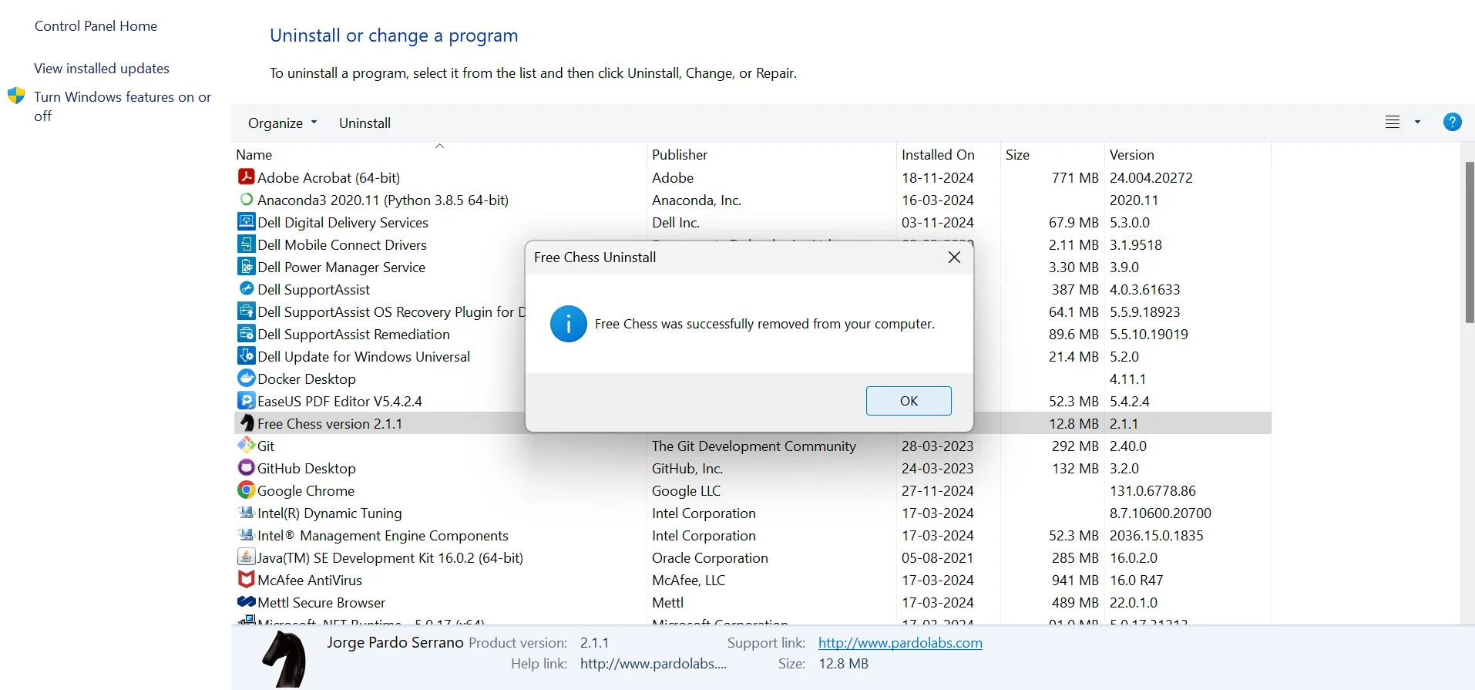Image resolution: width=1475 pixels, height=690 pixels.
Task: Click the view options list icon
Action: (1392, 122)
